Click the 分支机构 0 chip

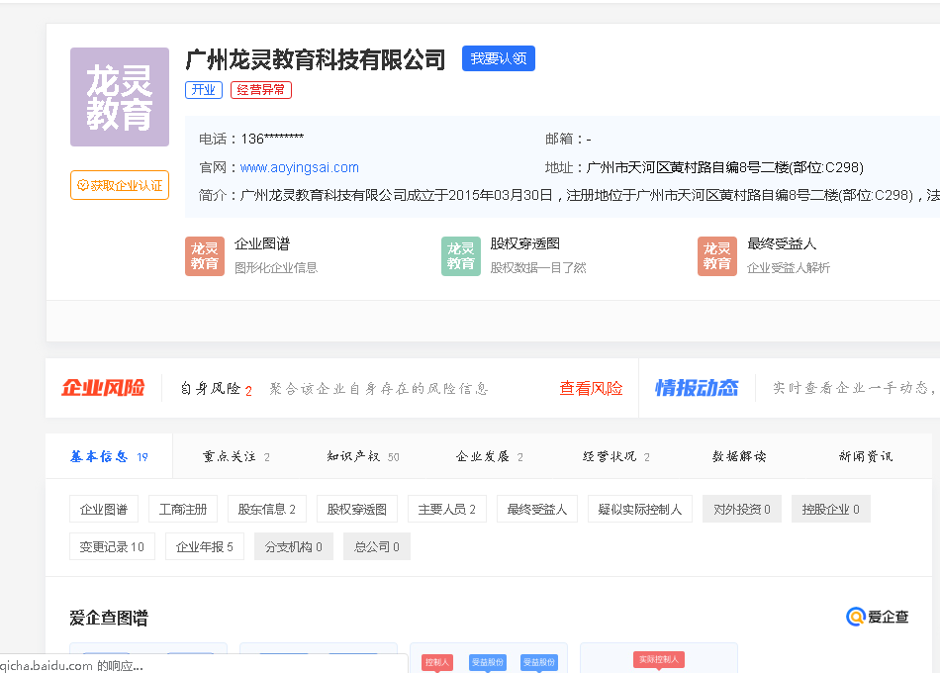pyautogui.click(x=294, y=546)
